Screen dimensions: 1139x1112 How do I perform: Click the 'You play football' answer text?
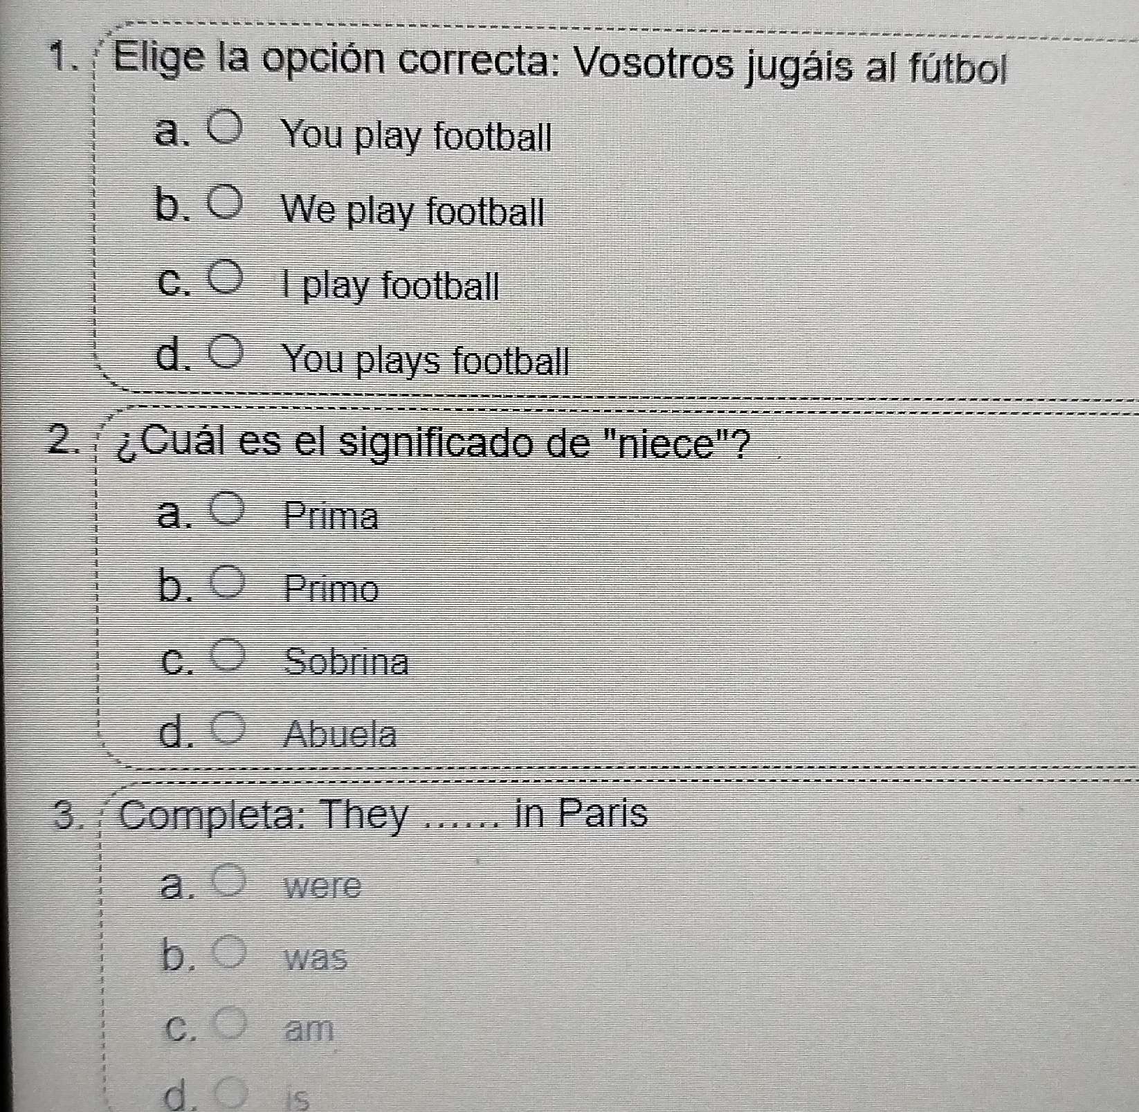tap(417, 136)
